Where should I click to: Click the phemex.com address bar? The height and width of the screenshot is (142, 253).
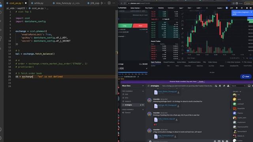(179, 3)
